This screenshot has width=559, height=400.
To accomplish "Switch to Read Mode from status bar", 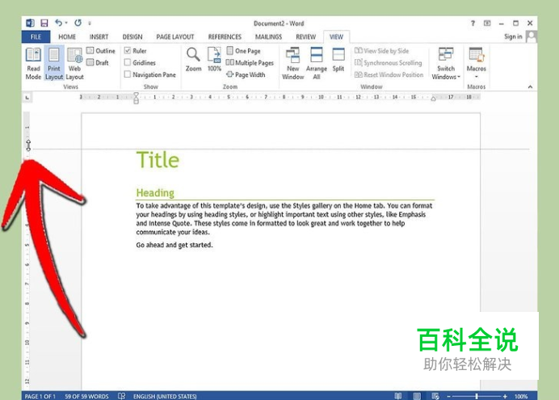I will 398,396.
